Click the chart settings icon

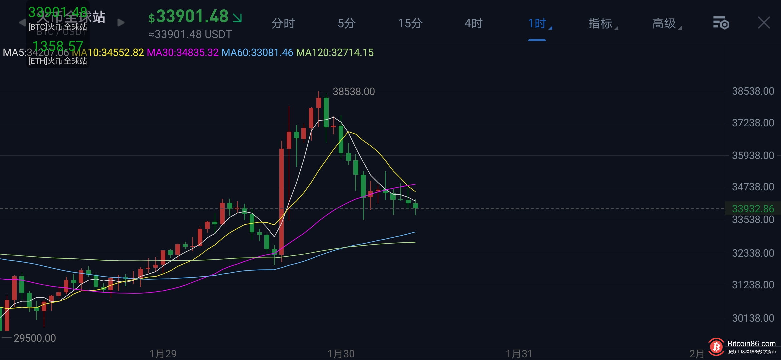[x=721, y=23]
